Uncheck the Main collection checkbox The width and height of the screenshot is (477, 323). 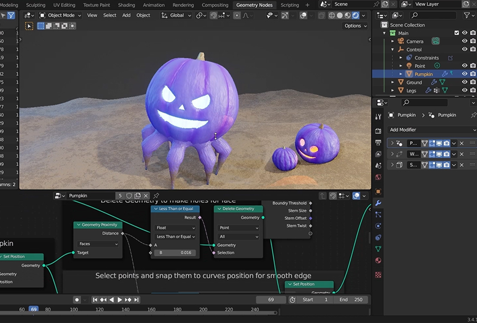[457, 33]
